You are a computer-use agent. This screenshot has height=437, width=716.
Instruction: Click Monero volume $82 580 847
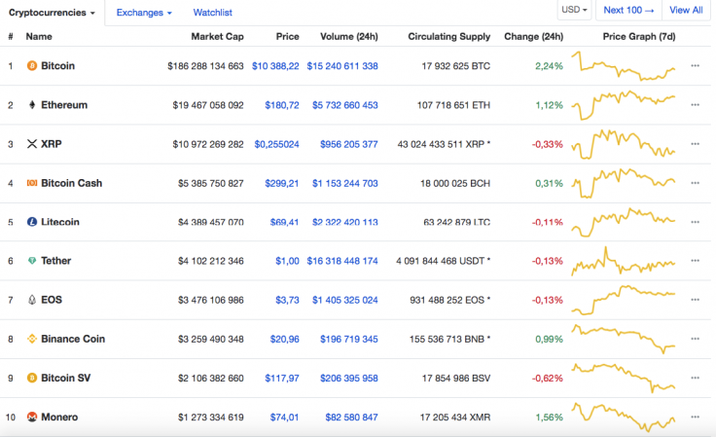(x=351, y=418)
